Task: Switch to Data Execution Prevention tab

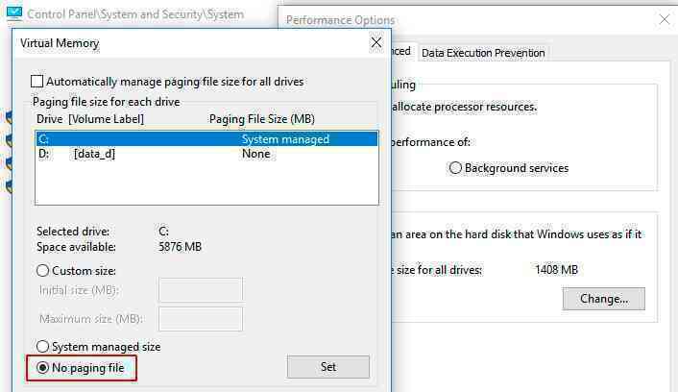Action: click(x=483, y=53)
